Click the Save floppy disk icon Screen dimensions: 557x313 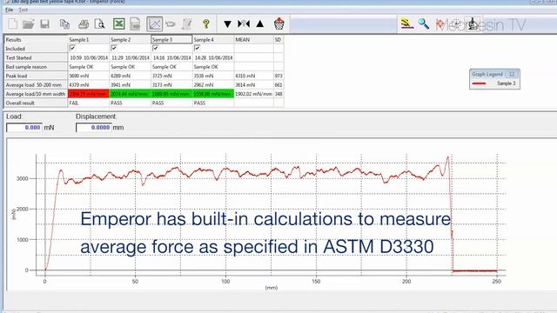coord(44,24)
